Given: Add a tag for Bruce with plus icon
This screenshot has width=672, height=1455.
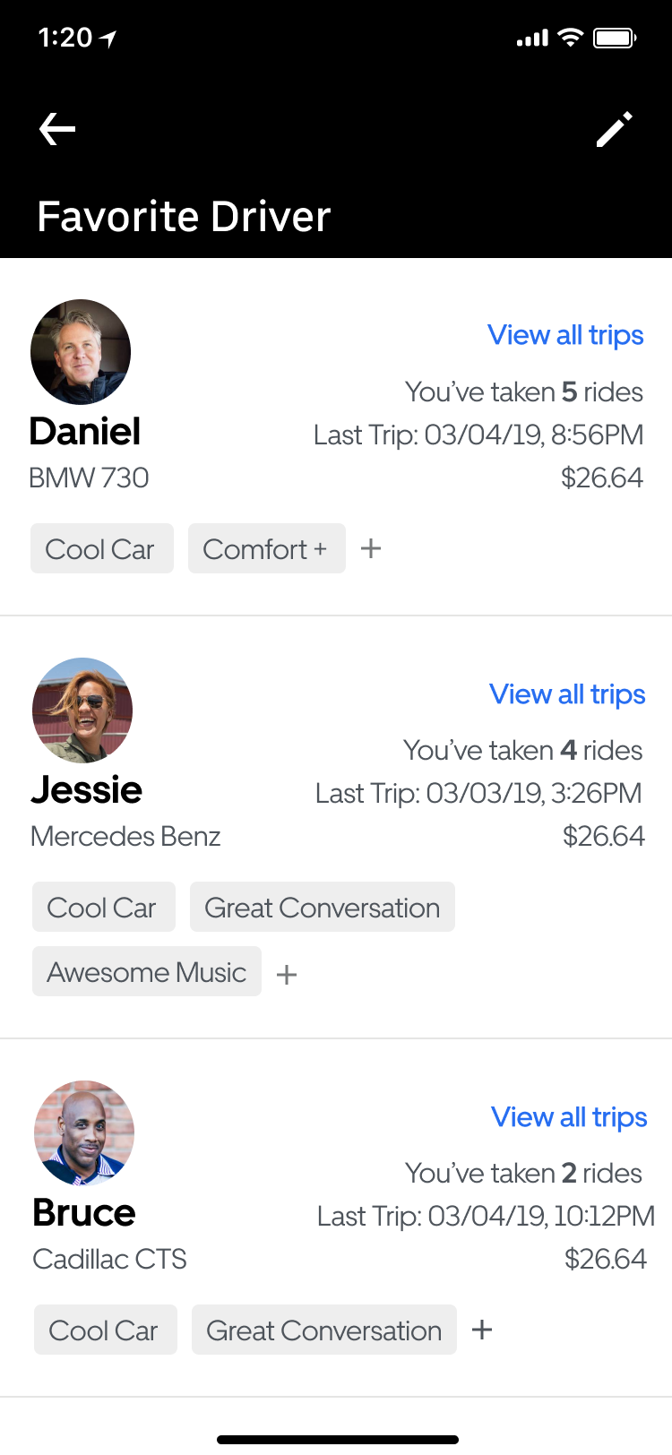Looking at the screenshot, I should pyautogui.click(x=482, y=1330).
